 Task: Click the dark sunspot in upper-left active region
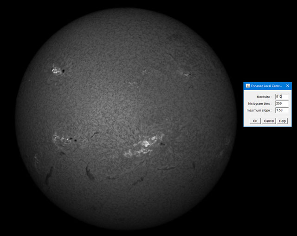point(63,72)
